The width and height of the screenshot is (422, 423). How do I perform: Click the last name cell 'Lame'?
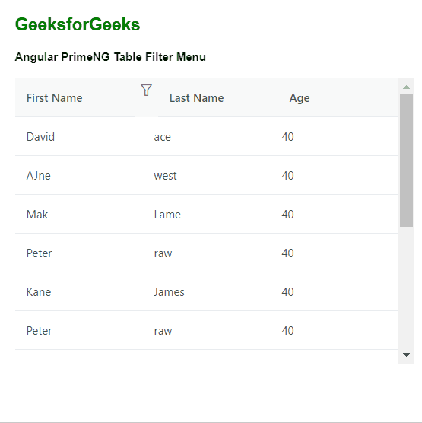[x=167, y=215]
